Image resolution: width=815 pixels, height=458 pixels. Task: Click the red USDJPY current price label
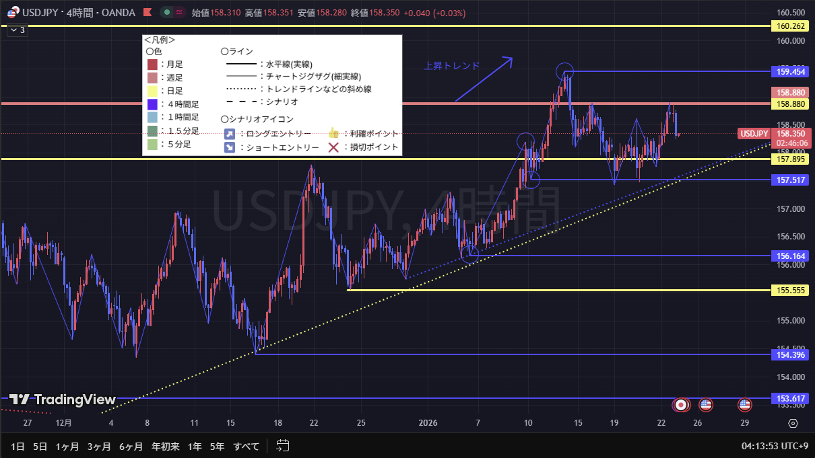click(x=754, y=134)
